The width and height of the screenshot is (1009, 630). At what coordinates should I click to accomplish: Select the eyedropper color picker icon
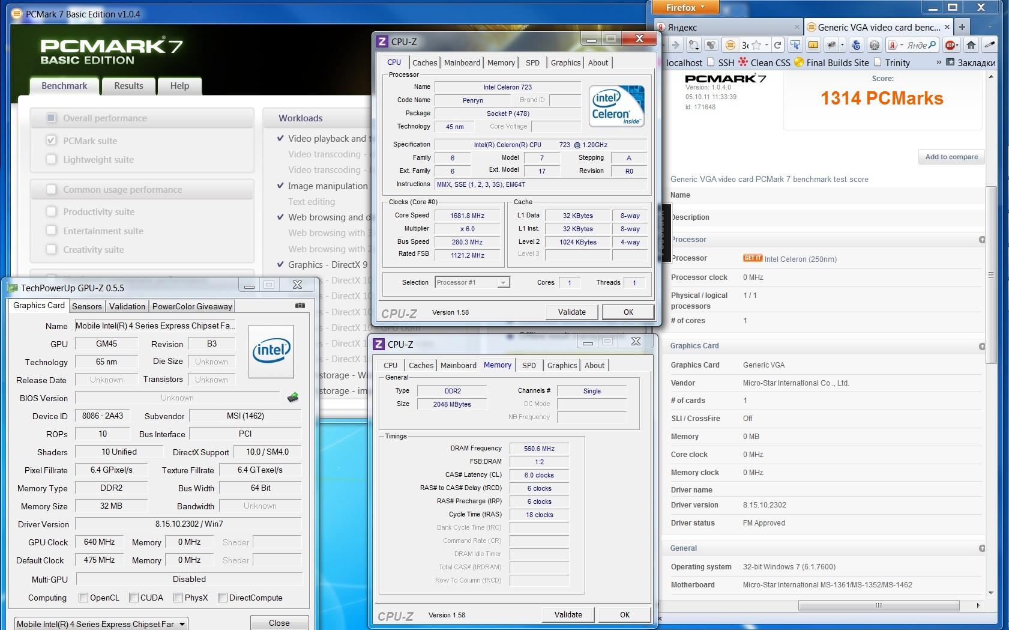coord(990,45)
